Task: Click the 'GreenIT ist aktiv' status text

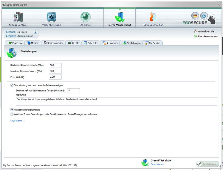Action: 161,160
